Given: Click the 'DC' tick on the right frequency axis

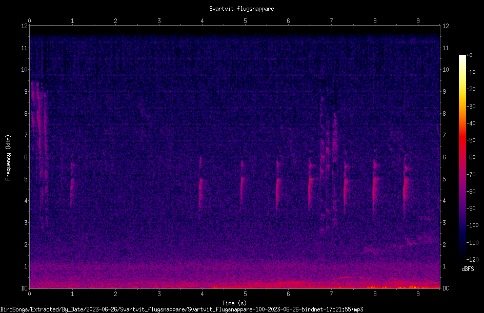Looking at the screenshot, I should [x=446, y=288].
